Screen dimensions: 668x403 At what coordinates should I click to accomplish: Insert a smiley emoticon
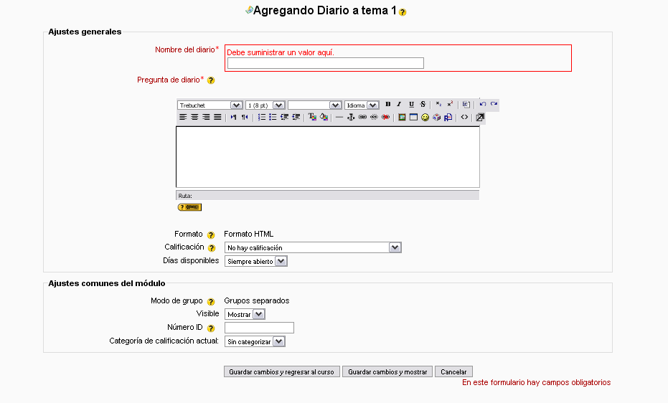point(425,117)
